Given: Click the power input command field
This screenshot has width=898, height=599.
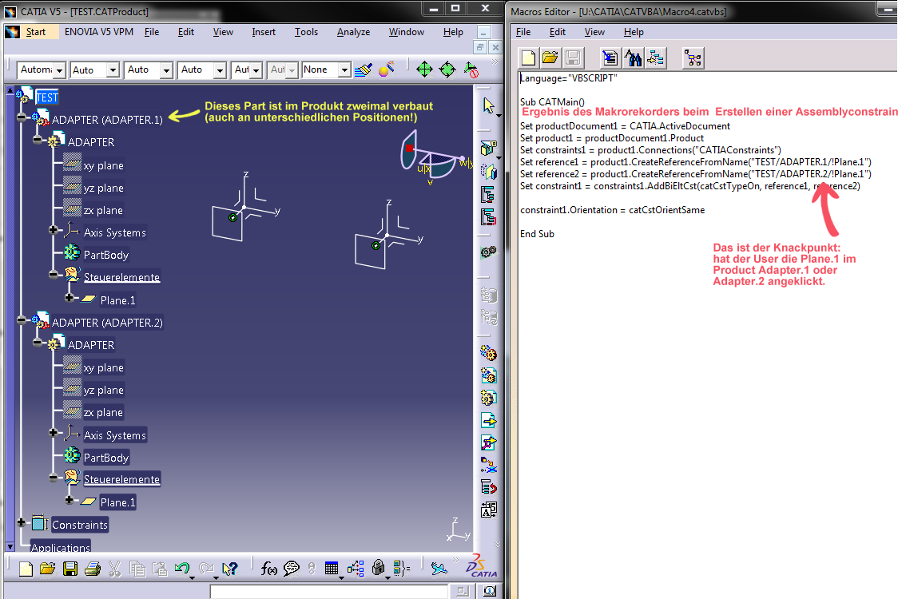Looking at the screenshot, I should pyautogui.click(x=328, y=591).
